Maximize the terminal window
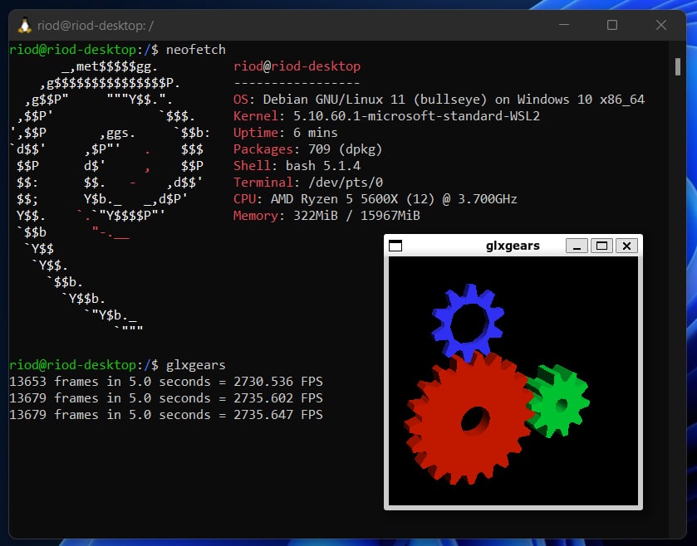Screen dimensions: 697x546 pyautogui.click(x=612, y=25)
